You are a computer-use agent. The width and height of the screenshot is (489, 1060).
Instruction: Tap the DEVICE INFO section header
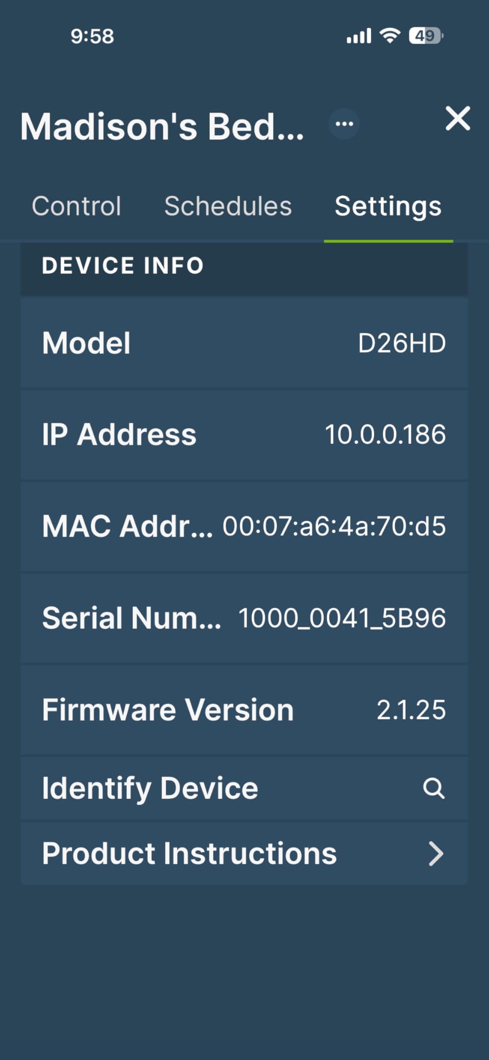click(123, 266)
